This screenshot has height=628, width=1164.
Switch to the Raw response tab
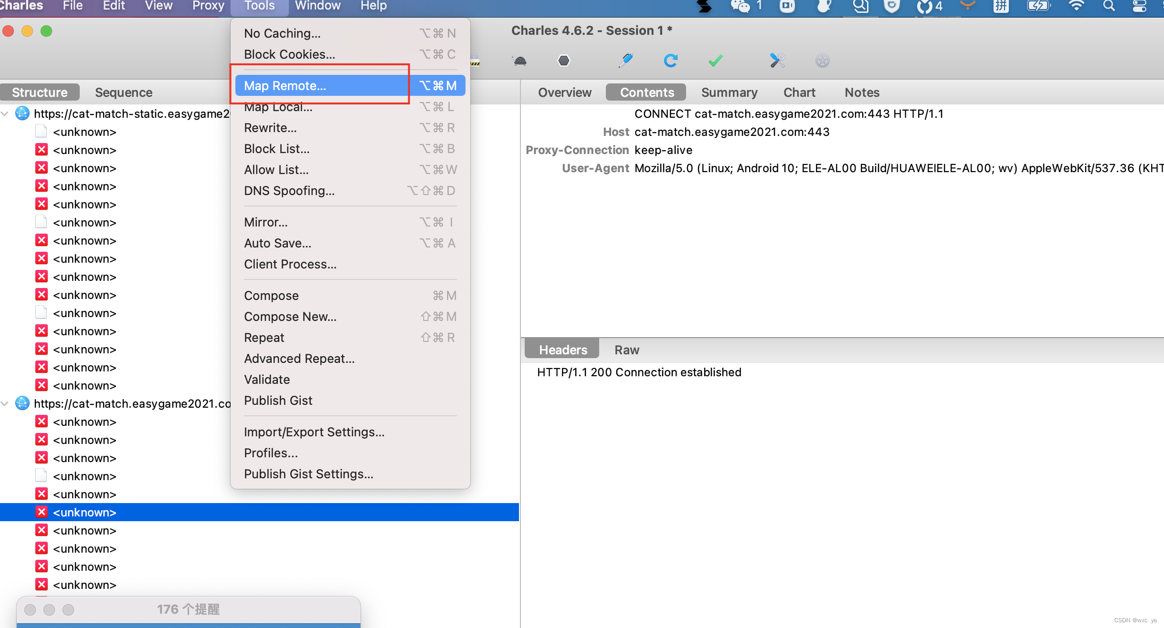pos(626,350)
